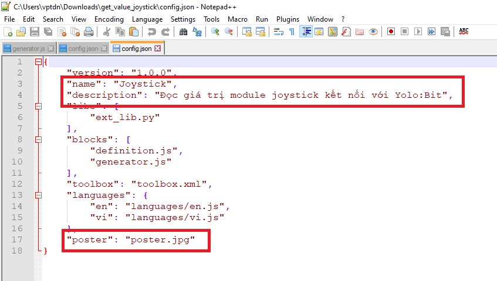Viewport: 497px width, 281px height.
Task: Collapse the "libs" fold marker on line 5
Action: [38, 106]
